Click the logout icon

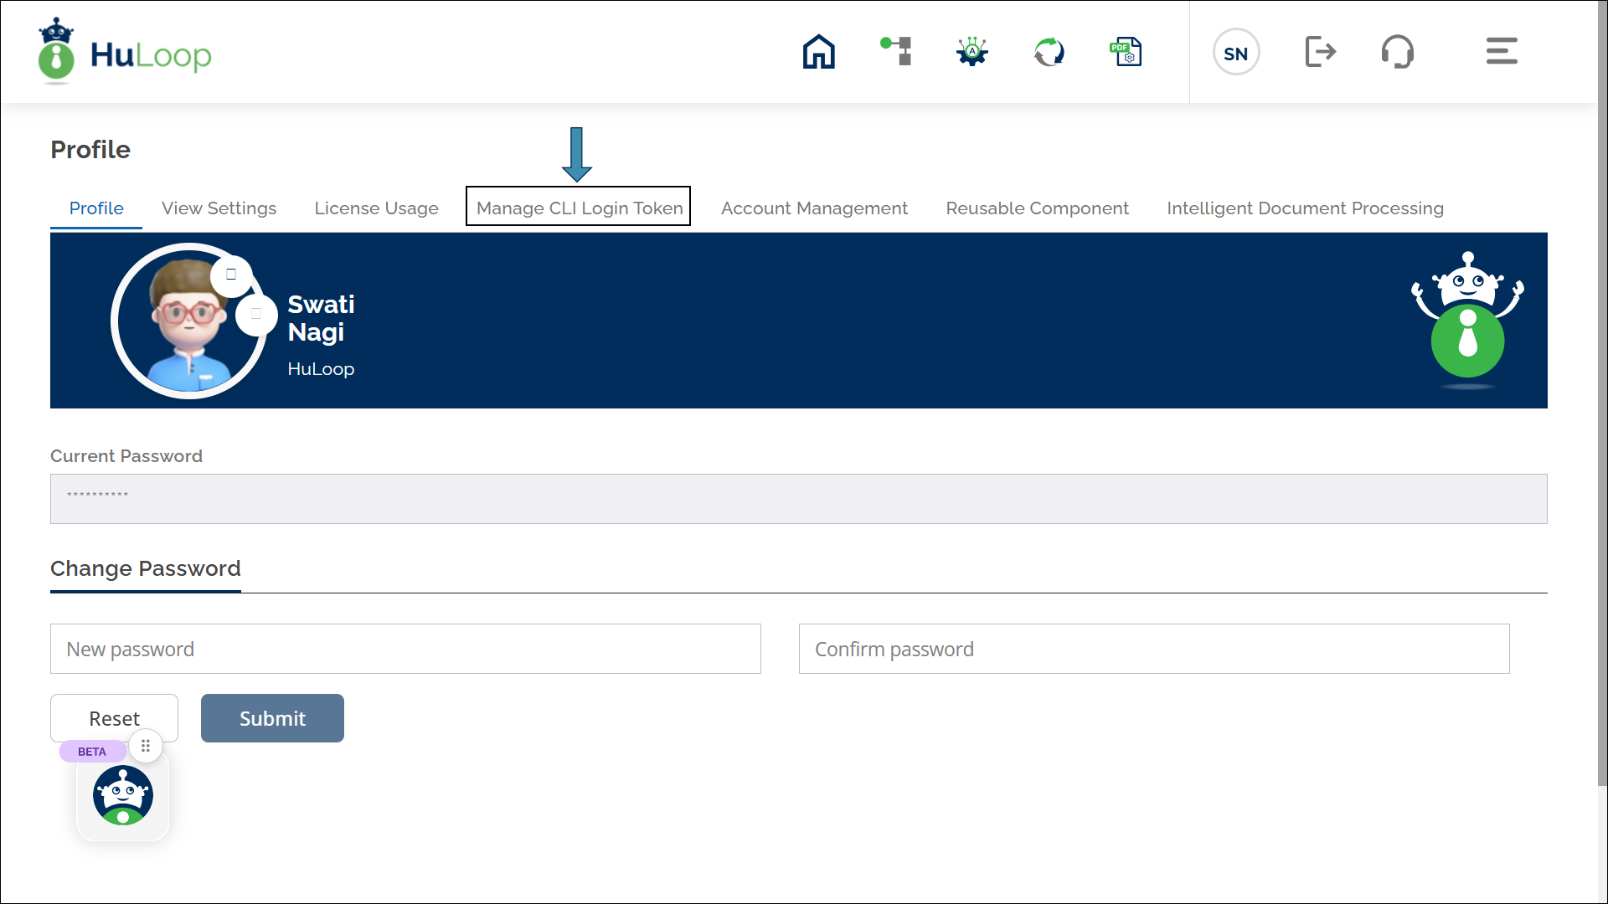pos(1320,52)
